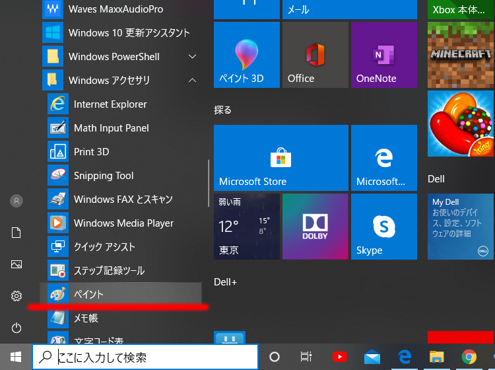Launch YouTube from the taskbar
Viewport: 495px width, 370px height.
(x=340, y=357)
